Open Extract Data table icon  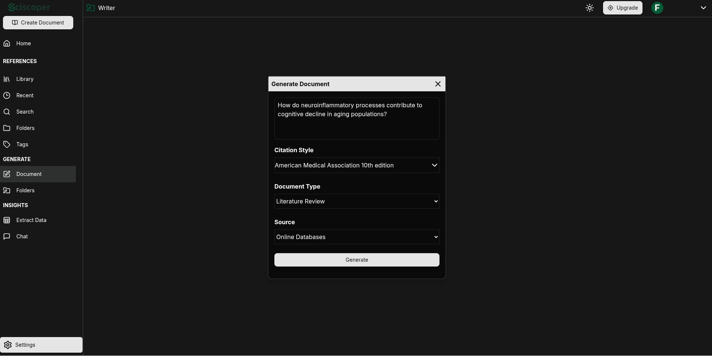(x=7, y=220)
